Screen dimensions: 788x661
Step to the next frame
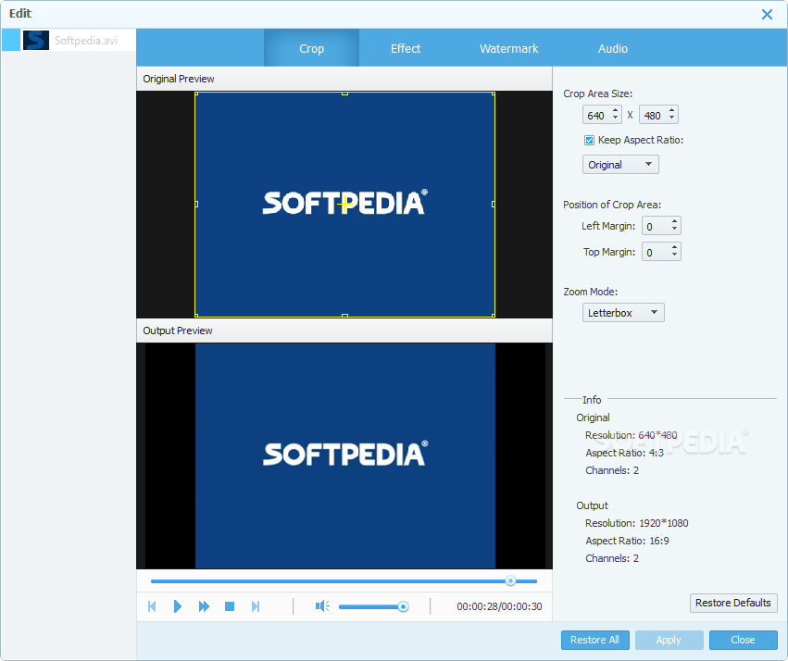tap(256, 606)
